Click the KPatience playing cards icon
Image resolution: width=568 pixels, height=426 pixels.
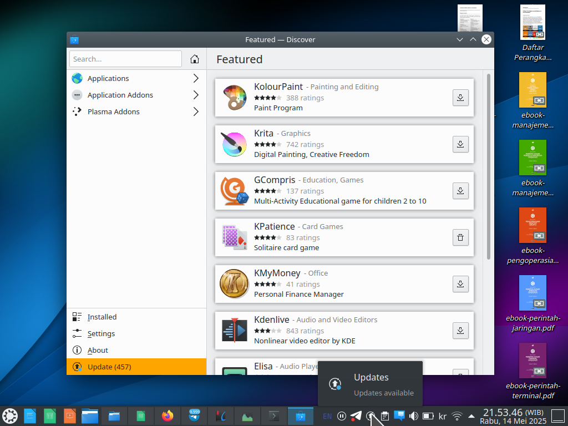[235, 237]
